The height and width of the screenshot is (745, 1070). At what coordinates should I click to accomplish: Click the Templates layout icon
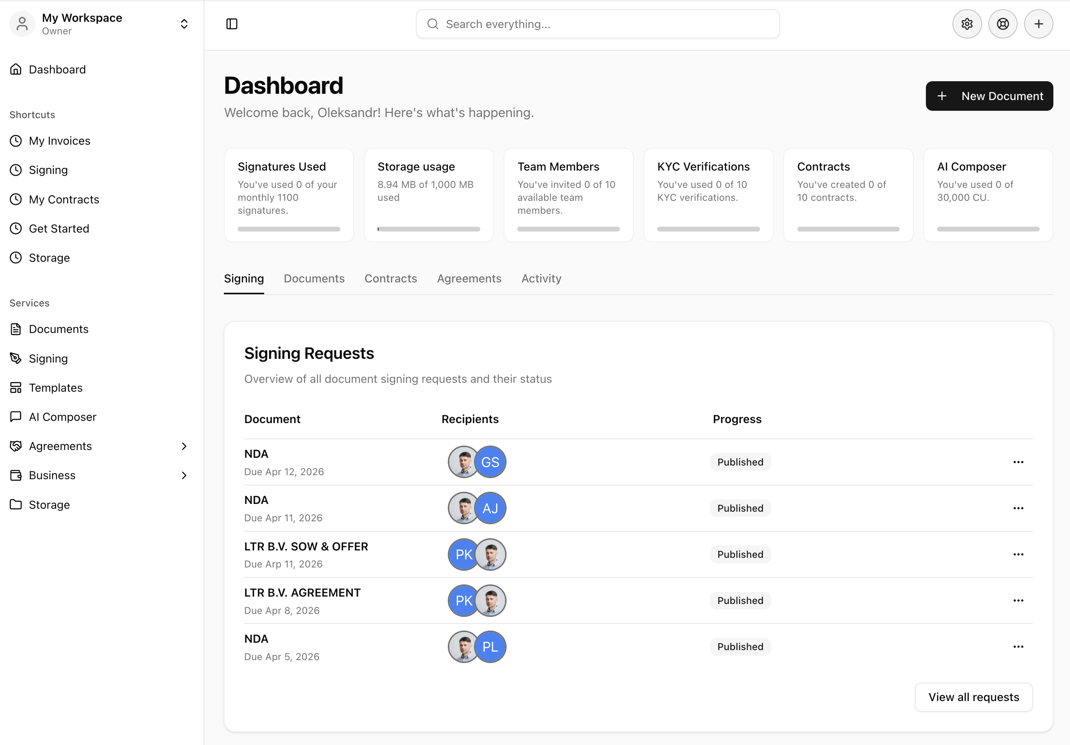(x=16, y=387)
